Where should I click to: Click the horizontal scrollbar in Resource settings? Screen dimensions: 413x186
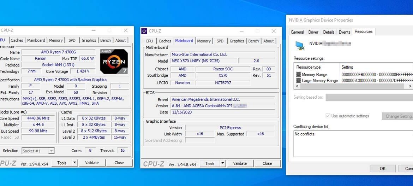pos(352,86)
